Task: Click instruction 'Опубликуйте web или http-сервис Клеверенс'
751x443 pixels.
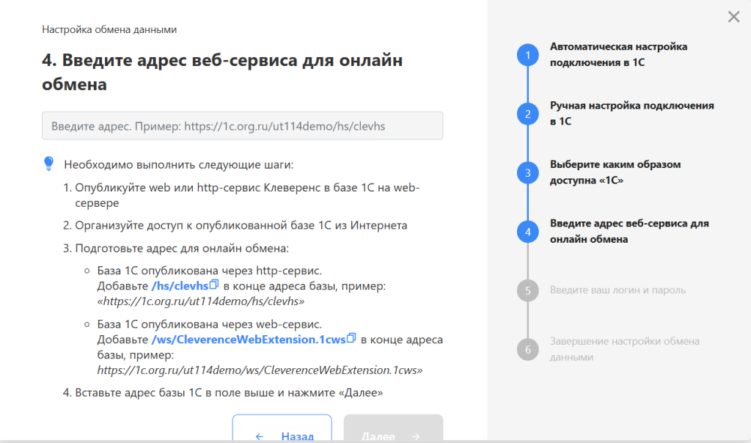Action: point(247,195)
